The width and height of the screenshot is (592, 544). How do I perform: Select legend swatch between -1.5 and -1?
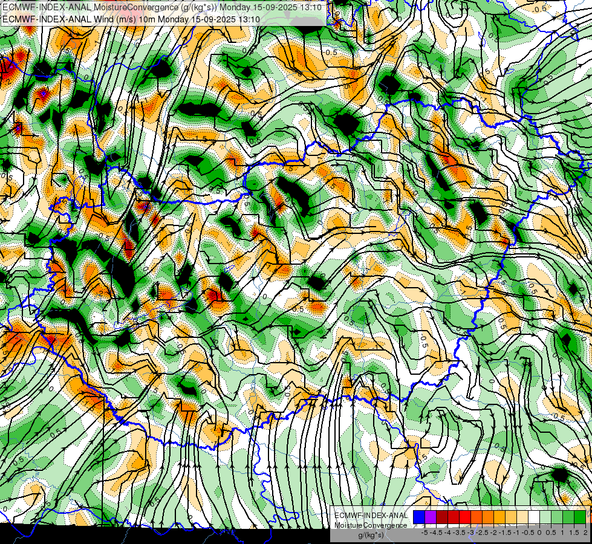point(511,517)
